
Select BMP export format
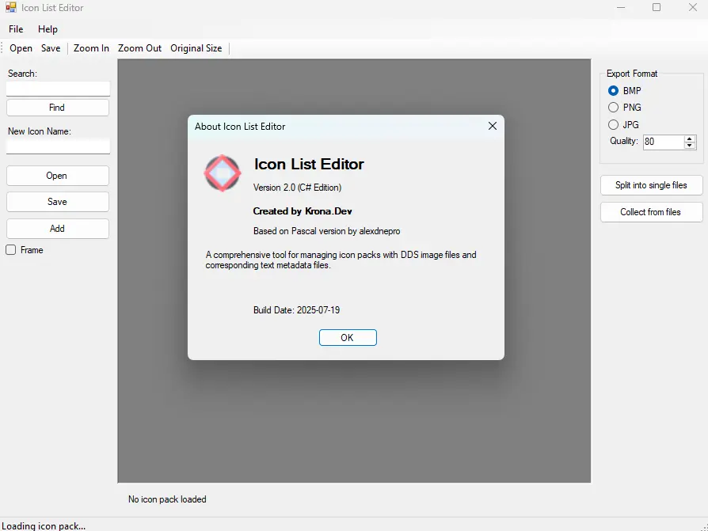tap(613, 91)
